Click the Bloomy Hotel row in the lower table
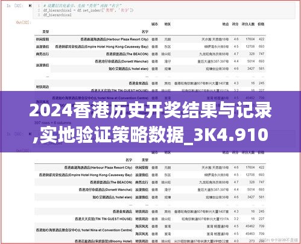Image resolution: width=301 pixels, height=244 pixels. 150,241
